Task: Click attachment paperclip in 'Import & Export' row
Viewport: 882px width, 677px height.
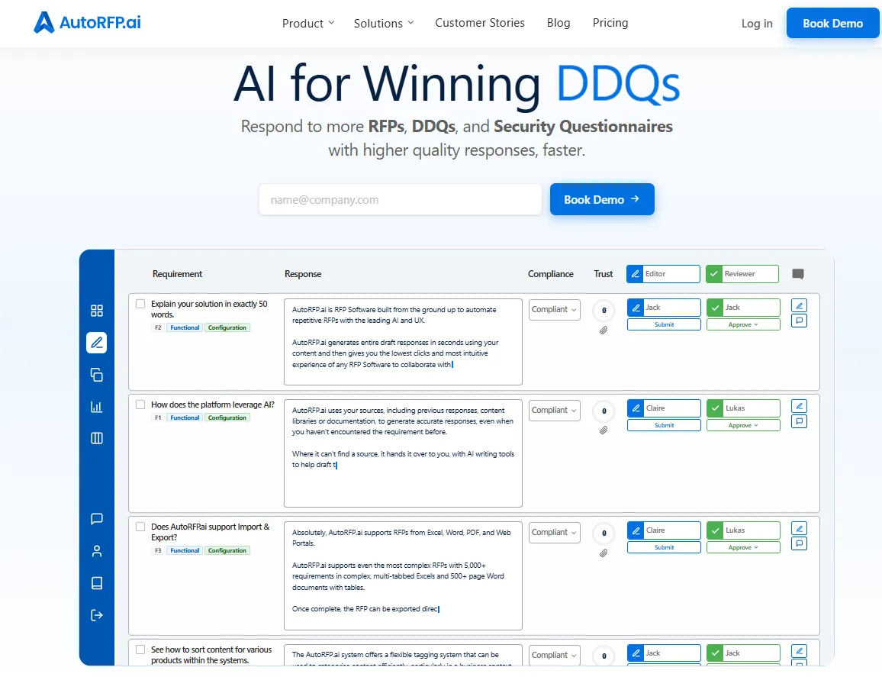Action: point(604,553)
